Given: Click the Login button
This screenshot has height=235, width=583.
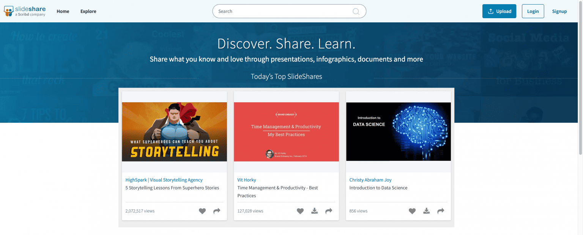Looking at the screenshot, I should click(x=533, y=11).
